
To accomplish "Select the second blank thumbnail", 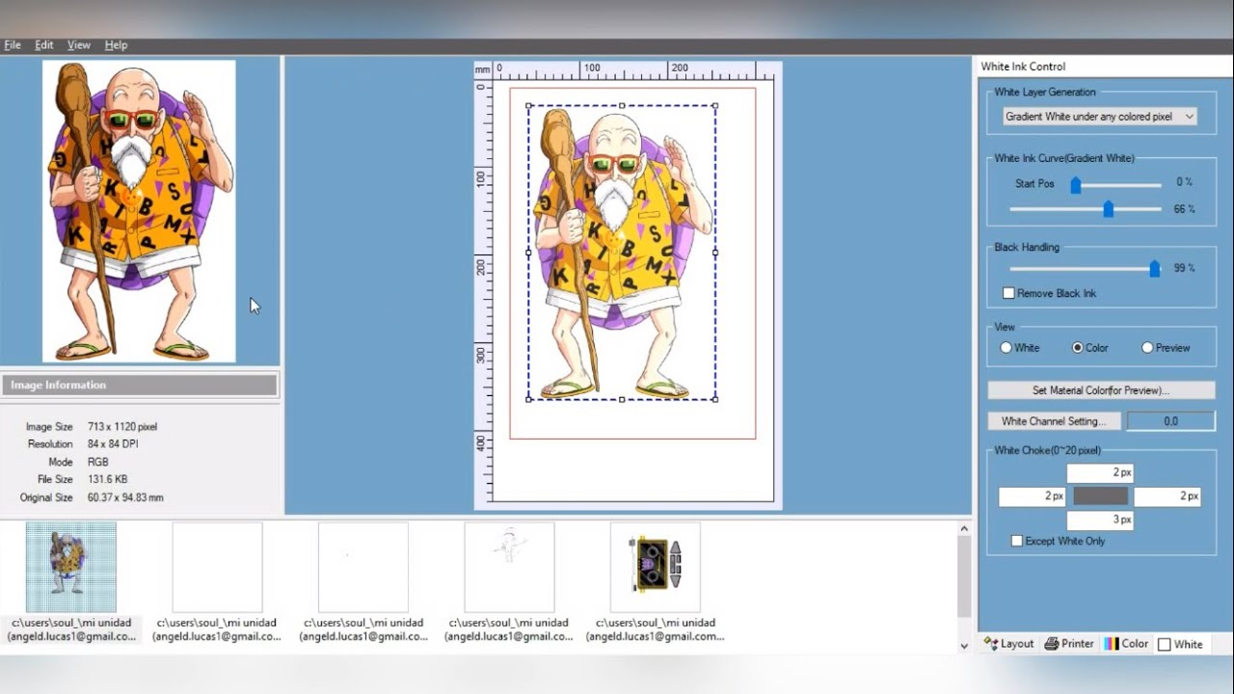I will tap(217, 567).
